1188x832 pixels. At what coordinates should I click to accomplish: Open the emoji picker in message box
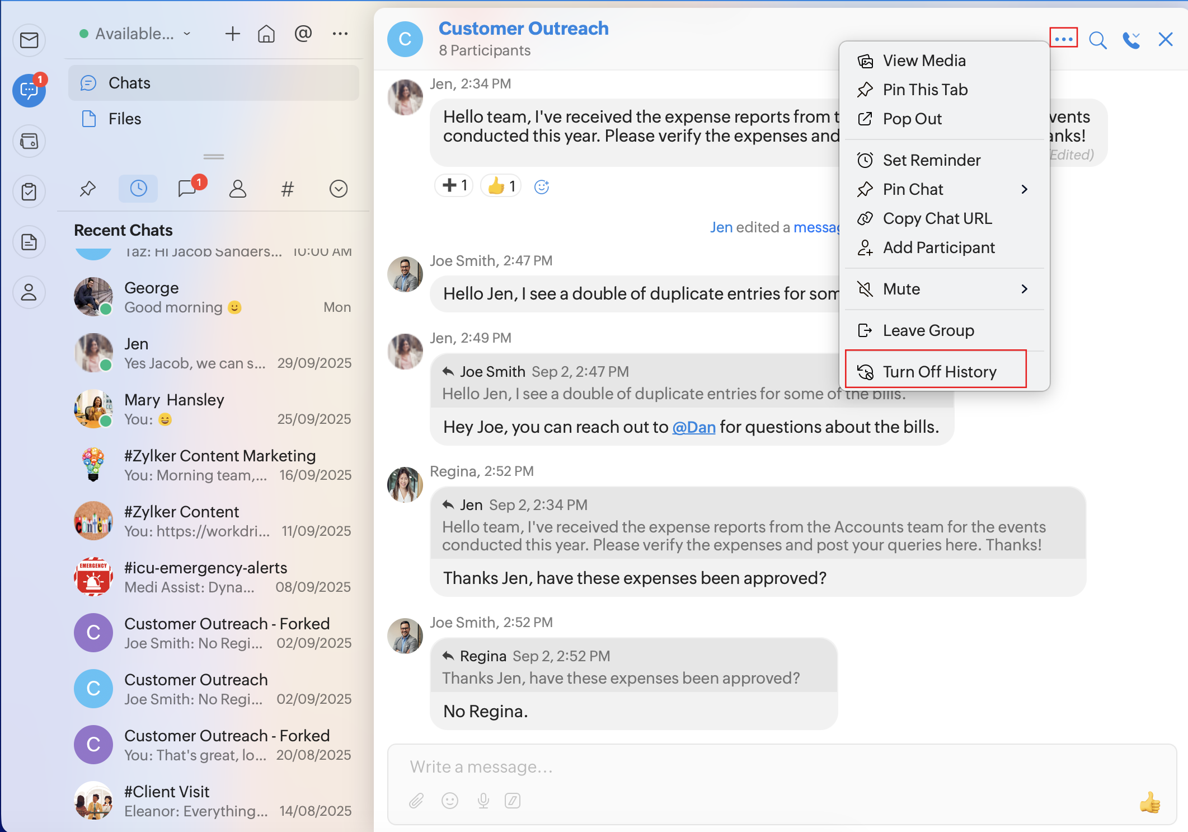coord(450,801)
